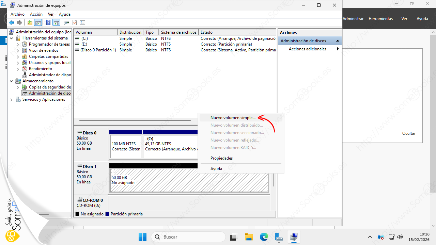The height and width of the screenshot is (245, 436).
Task: Open the Acción menu in menu bar
Action: 36,14
